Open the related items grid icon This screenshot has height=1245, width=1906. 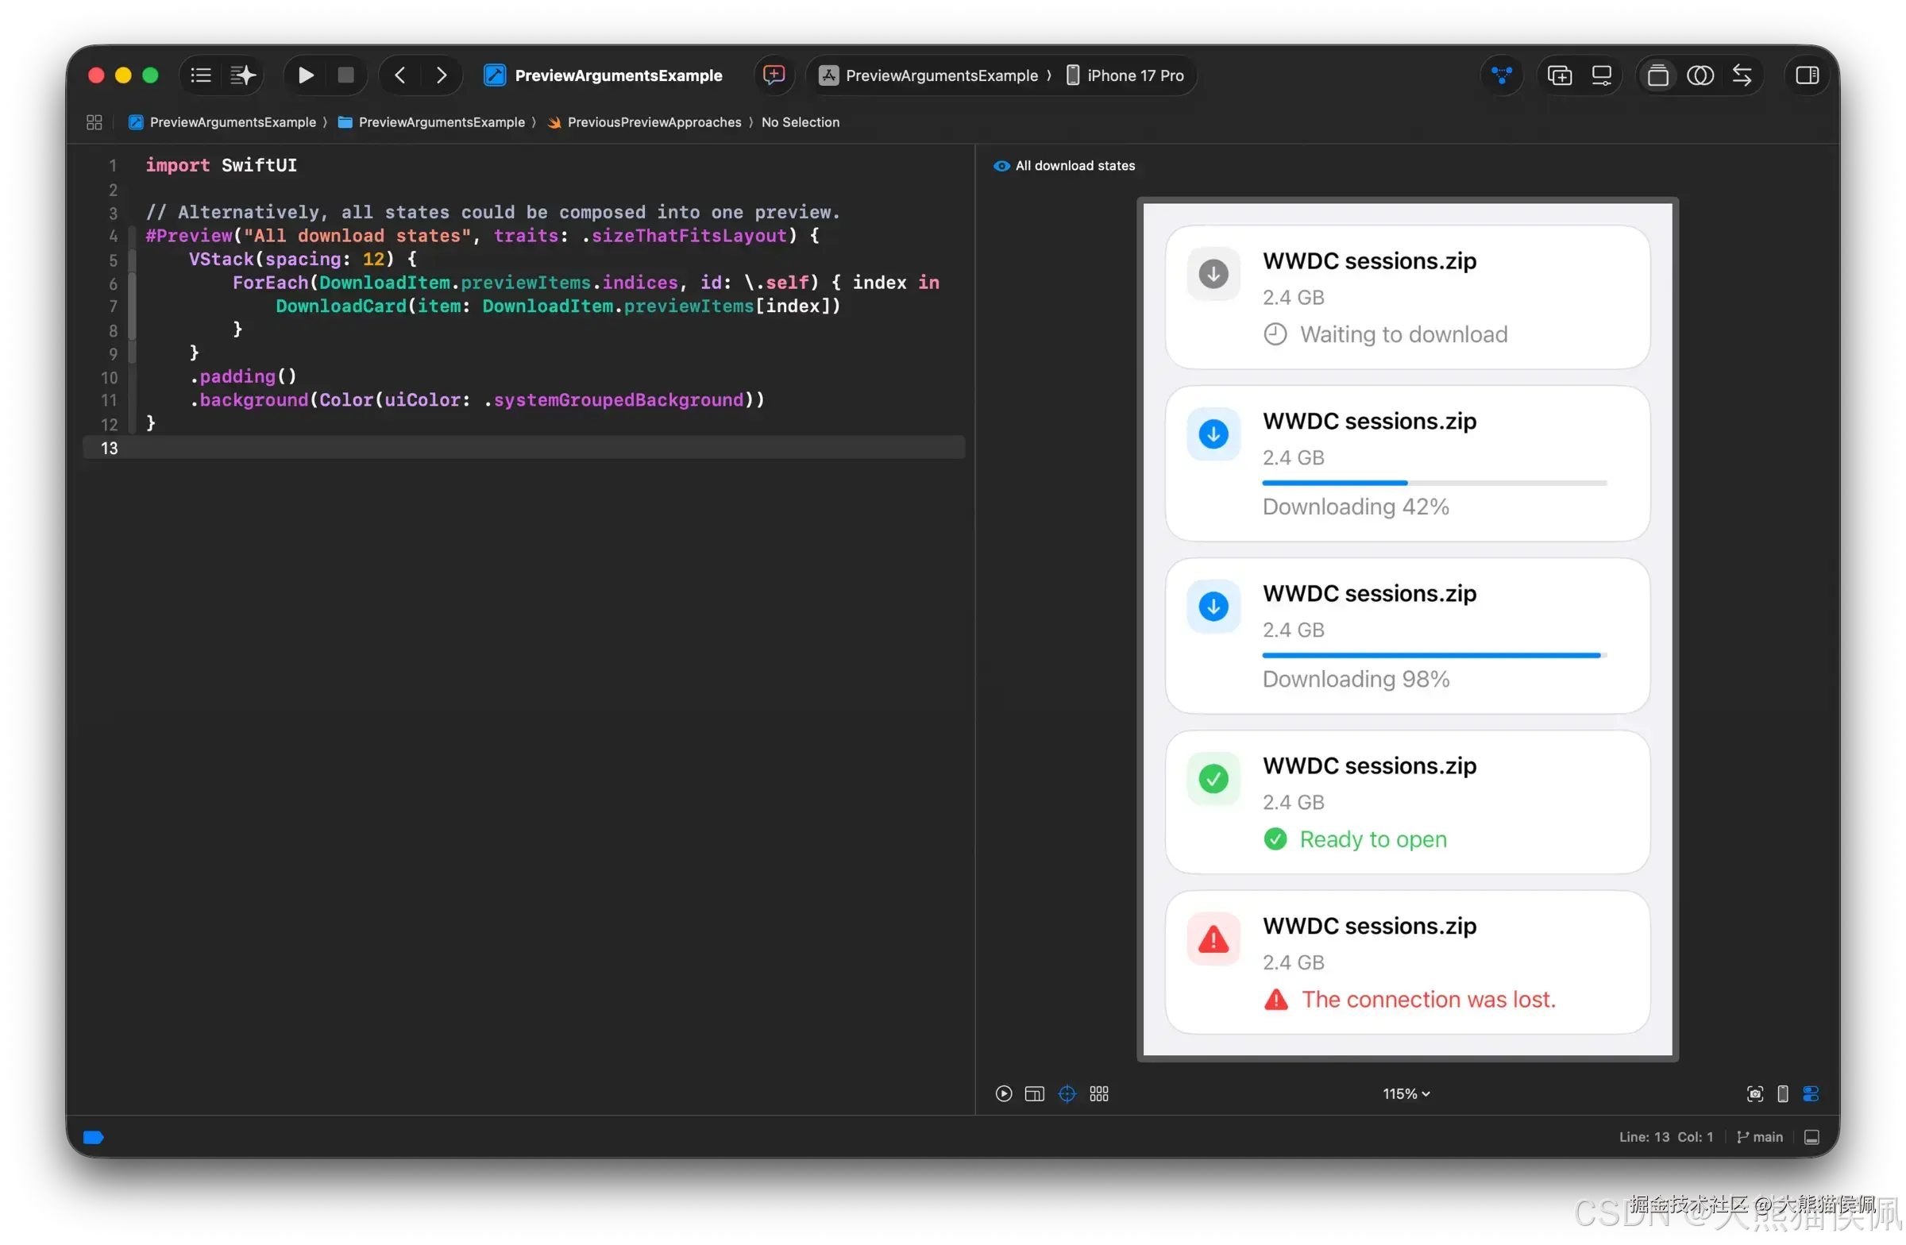(x=94, y=121)
